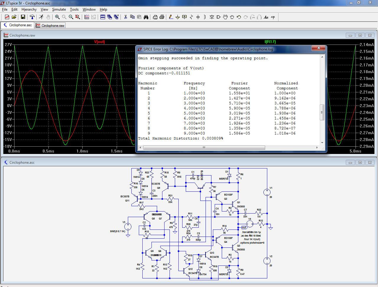
Task: Select the Label Net tool
Action: pos(185,17)
